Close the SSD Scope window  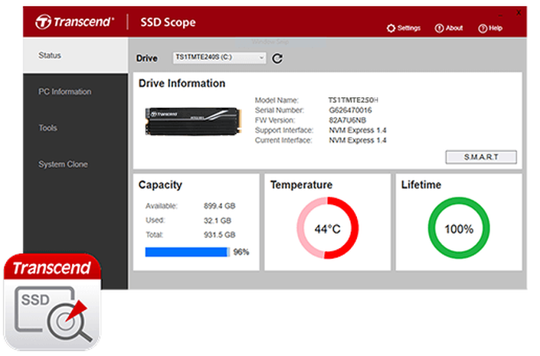tap(519, 13)
